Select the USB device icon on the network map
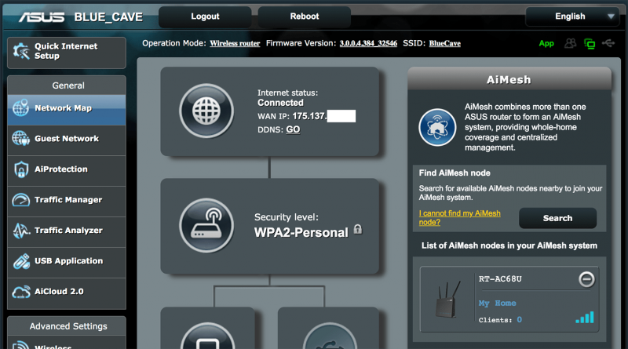This screenshot has height=349, width=628. 330,336
